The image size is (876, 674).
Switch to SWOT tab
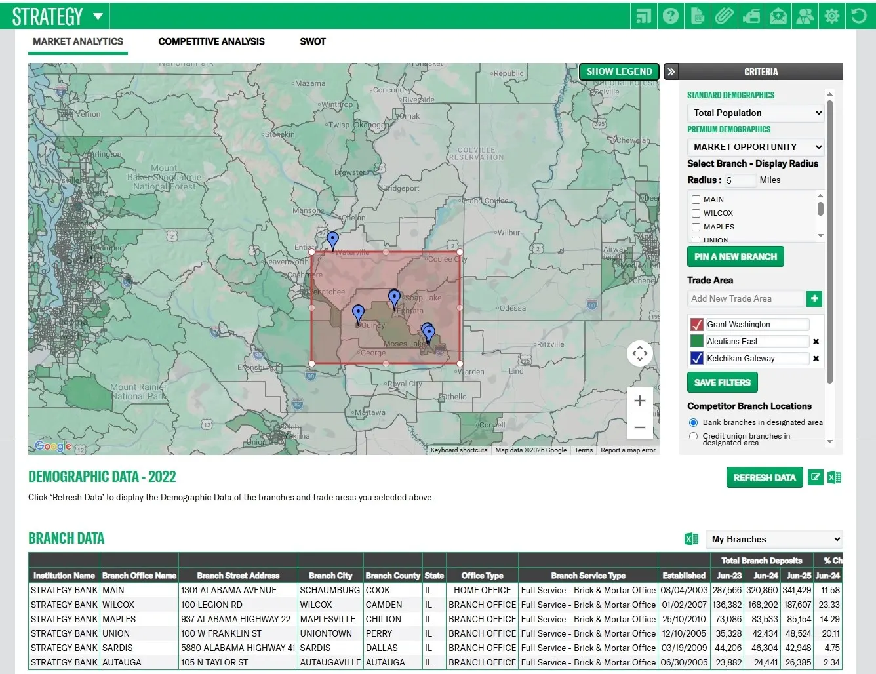pyautogui.click(x=313, y=41)
